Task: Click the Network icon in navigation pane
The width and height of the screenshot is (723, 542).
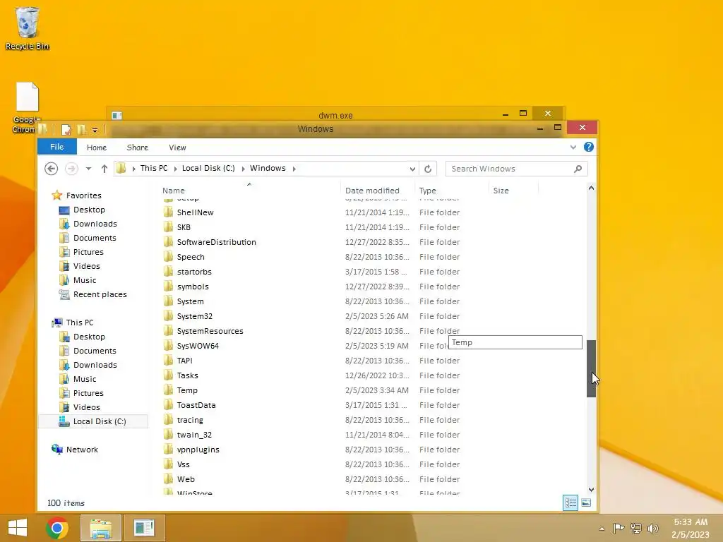Action: tap(57, 450)
